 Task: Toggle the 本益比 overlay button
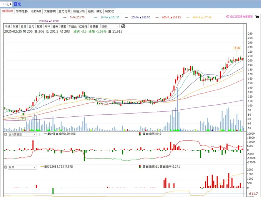tap(73, 27)
